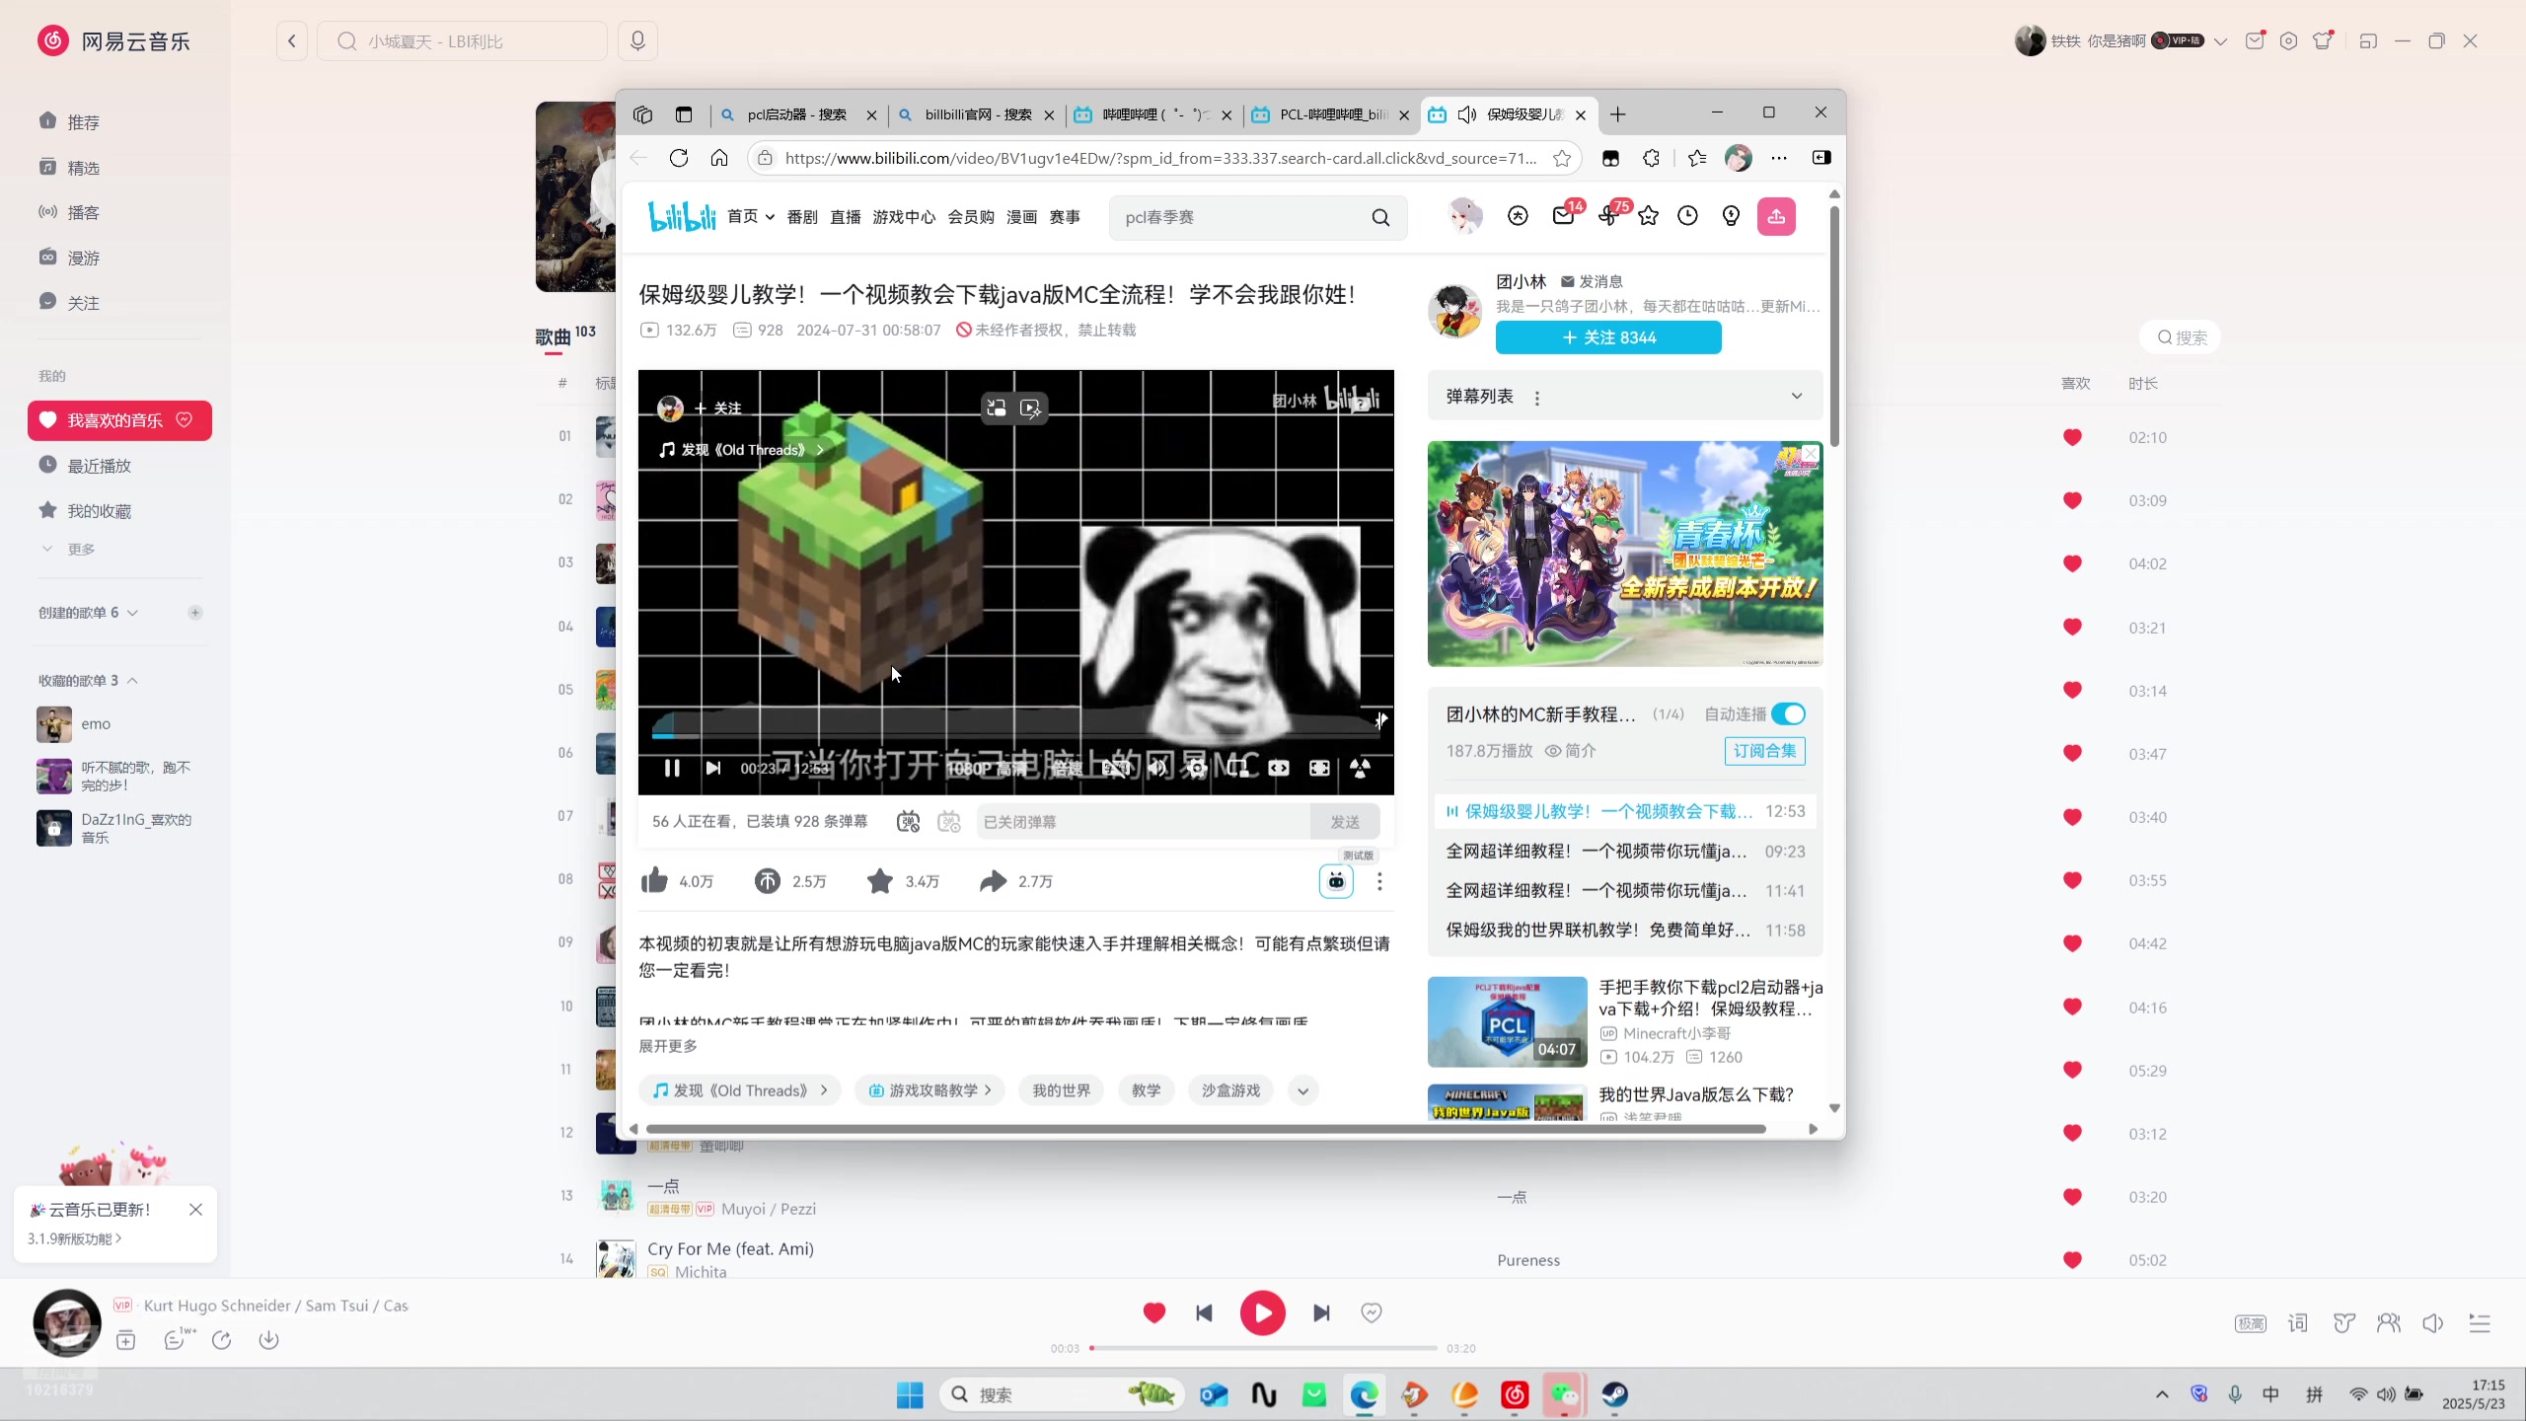2526x1421 pixels.
Task: Give coins to the video via the coin icon
Action: [x=768, y=880]
